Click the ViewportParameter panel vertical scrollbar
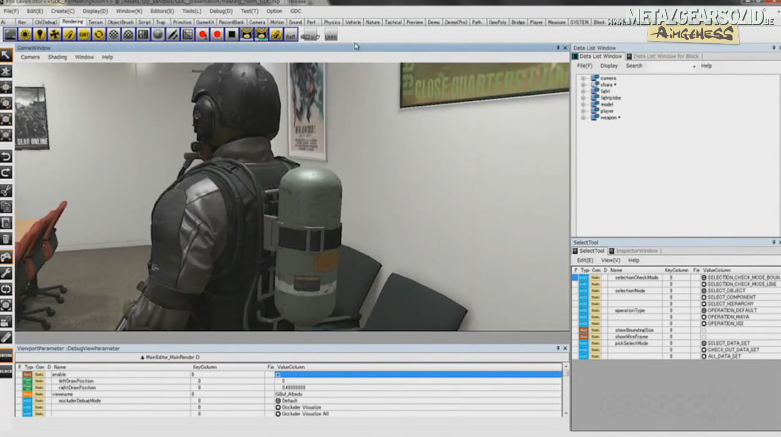 565,391
